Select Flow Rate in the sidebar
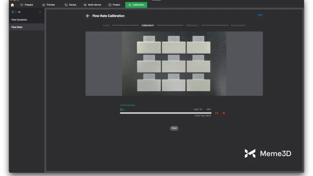 (17, 27)
